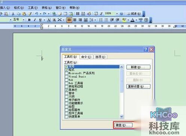This screenshot has width=186, height=136.
Task: Click the Distributed alignment icon
Action: tap(86, 20)
